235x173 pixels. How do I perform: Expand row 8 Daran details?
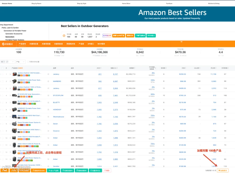10,124
